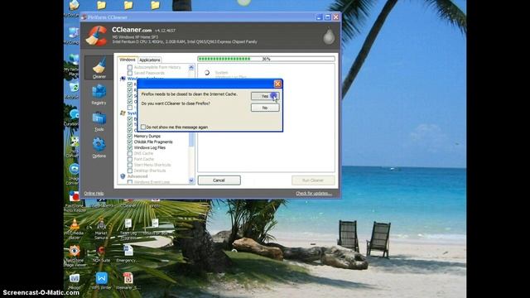
Task: Open NCH Suite desktop icon
Action: point(101,254)
